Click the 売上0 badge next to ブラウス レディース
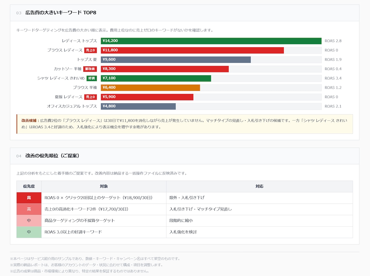Viewport: 370px width, 276px height. [x=90, y=50]
